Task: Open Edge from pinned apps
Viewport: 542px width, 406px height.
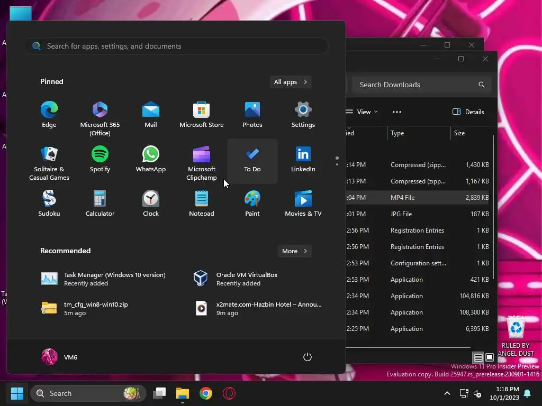Action: (x=49, y=115)
